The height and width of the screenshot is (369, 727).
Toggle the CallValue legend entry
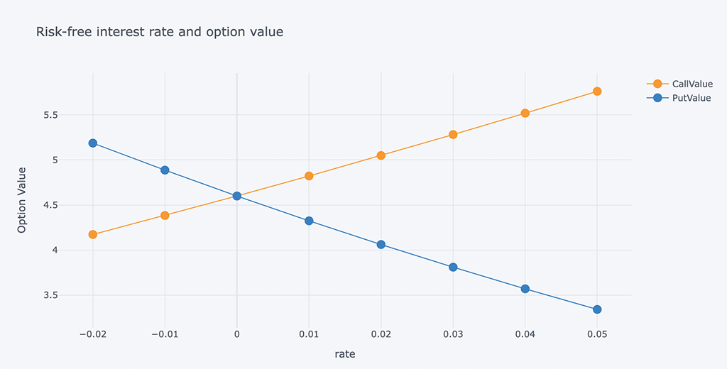(x=692, y=84)
